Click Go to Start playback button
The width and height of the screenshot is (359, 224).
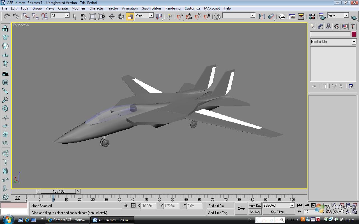point(300,206)
